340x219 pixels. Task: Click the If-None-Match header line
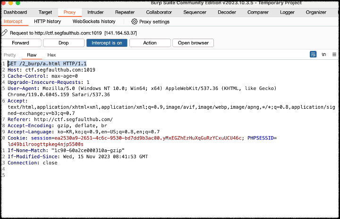pyautogui.click(x=66, y=150)
